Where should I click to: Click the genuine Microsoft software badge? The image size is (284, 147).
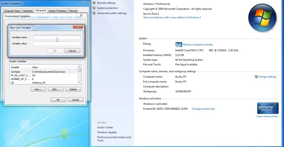[x=268, y=108]
